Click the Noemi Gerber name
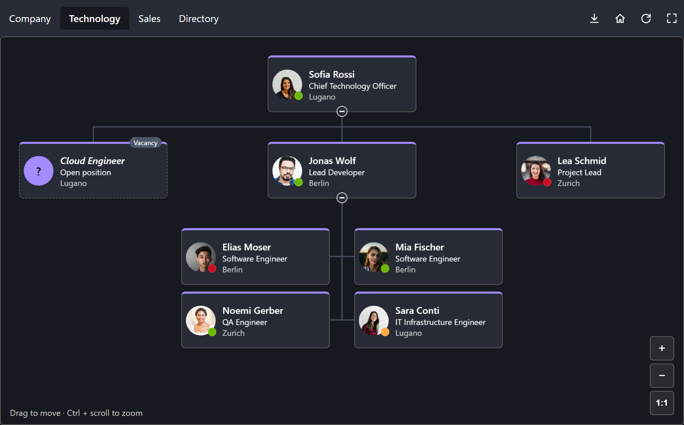This screenshot has width=684, height=425. (x=253, y=311)
